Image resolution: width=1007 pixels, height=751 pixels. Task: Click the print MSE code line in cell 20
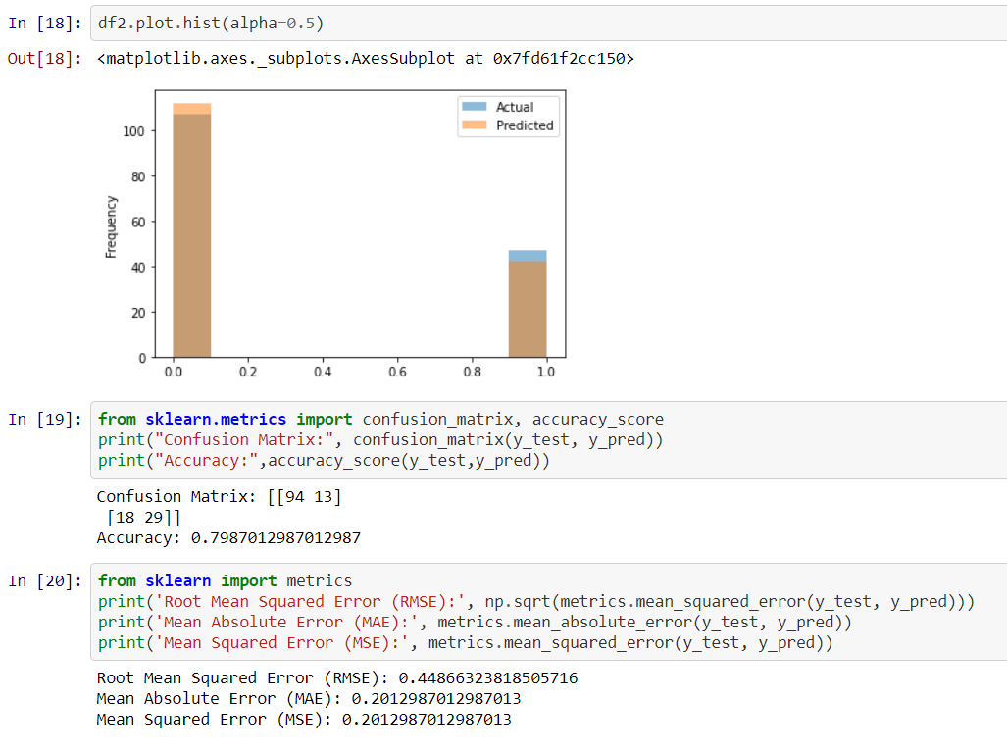(466, 642)
